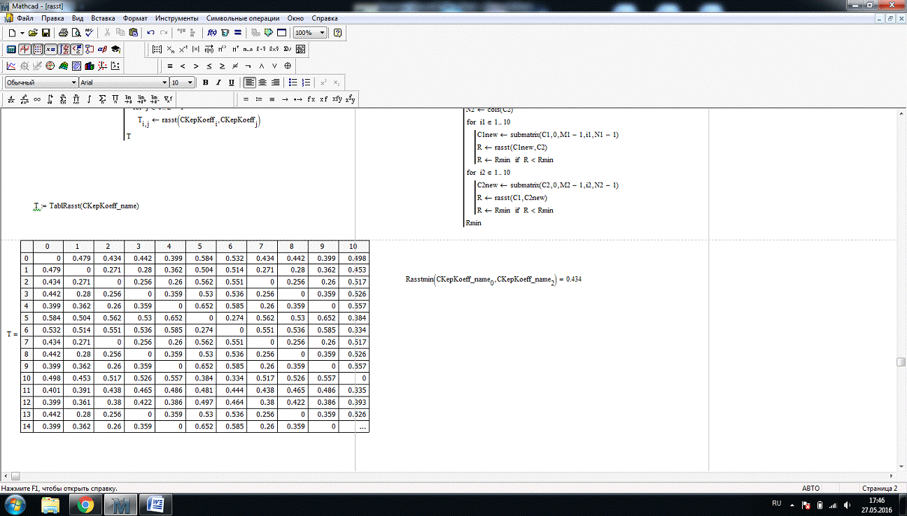This screenshot has width=907, height=516.
Task: Insert a Polar Plot graph
Action: [50, 66]
